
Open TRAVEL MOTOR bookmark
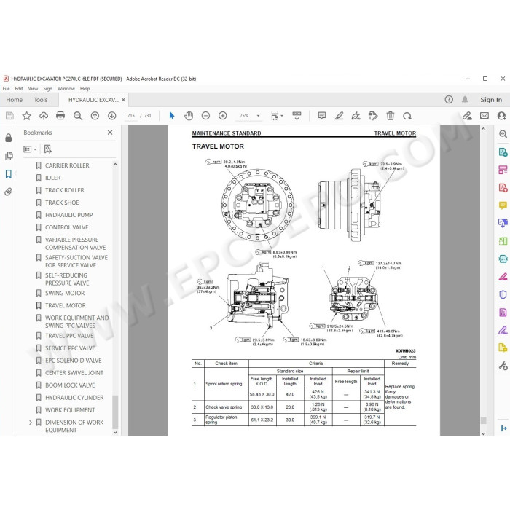click(x=66, y=306)
